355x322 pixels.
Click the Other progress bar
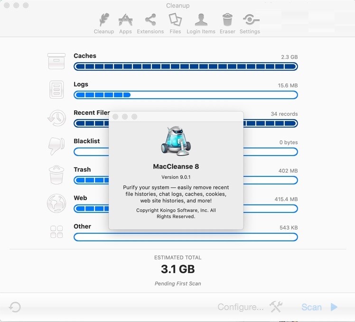186,237
